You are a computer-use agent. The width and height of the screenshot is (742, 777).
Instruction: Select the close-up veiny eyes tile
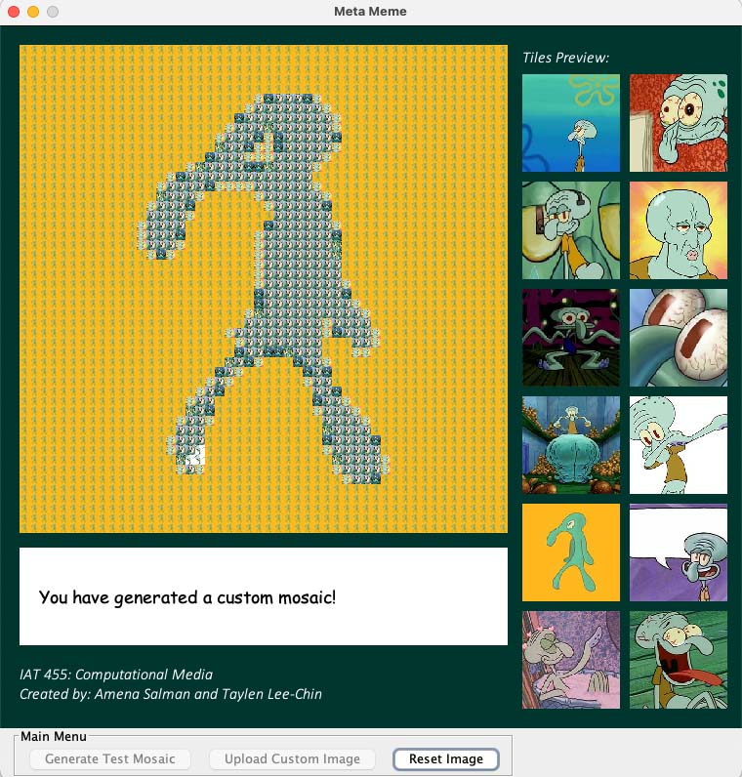[679, 338]
